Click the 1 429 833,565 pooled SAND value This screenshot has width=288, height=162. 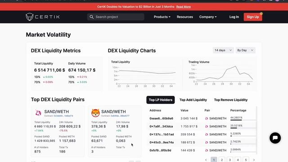[x=45, y=141]
